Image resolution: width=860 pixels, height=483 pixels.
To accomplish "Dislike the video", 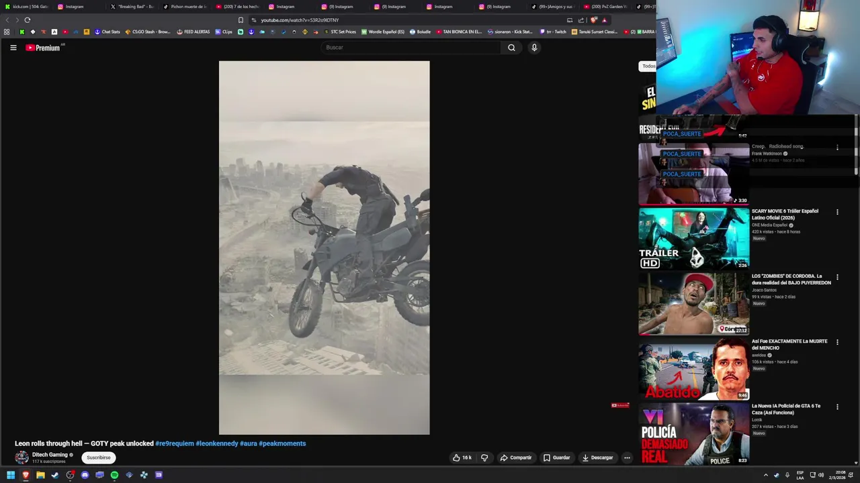I will click(x=484, y=458).
